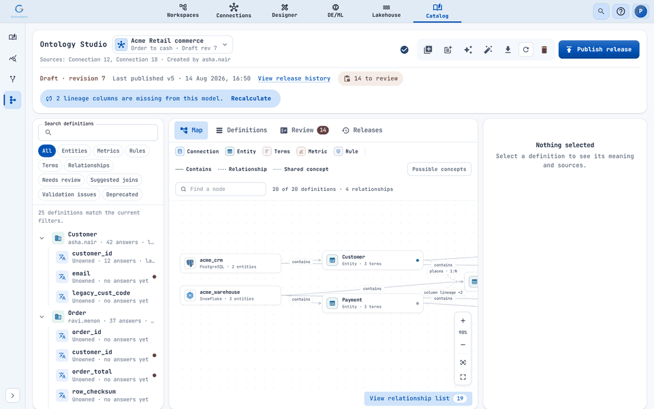Click the global search icon in the header
654x409 pixels.
(x=601, y=12)
